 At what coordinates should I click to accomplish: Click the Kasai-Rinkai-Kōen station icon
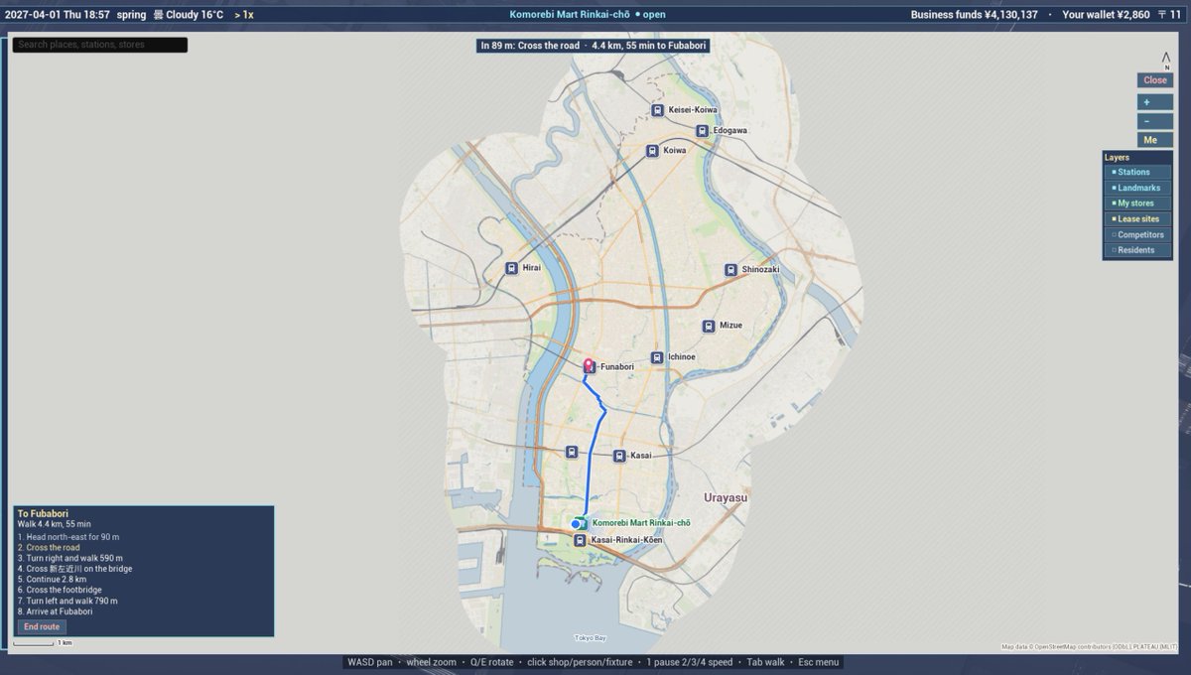click(x=580, y=541)
